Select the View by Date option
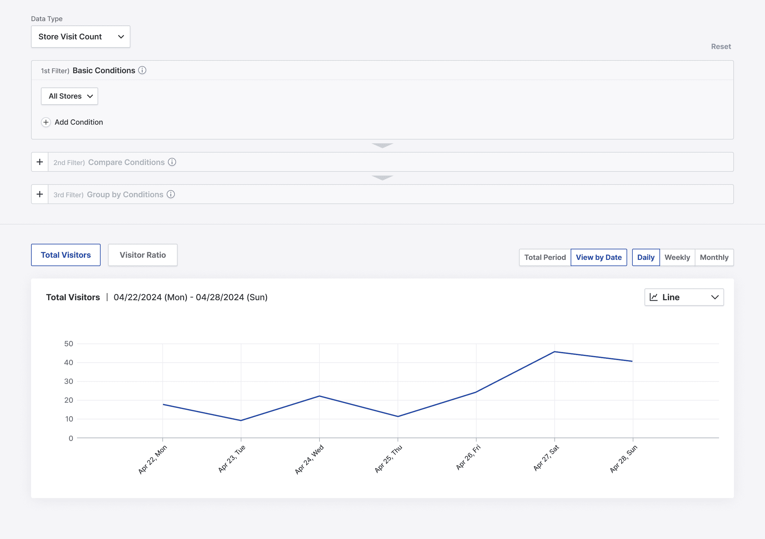The image size is (765, 539). (598, 257)
